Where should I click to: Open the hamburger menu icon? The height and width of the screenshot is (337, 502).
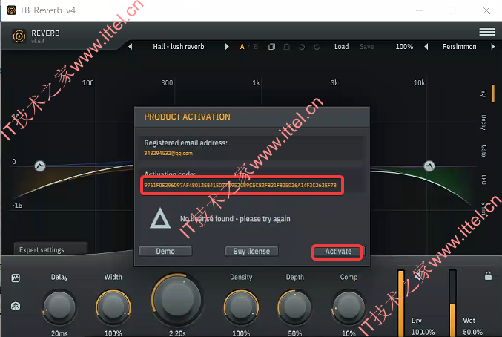coord(486,32)
